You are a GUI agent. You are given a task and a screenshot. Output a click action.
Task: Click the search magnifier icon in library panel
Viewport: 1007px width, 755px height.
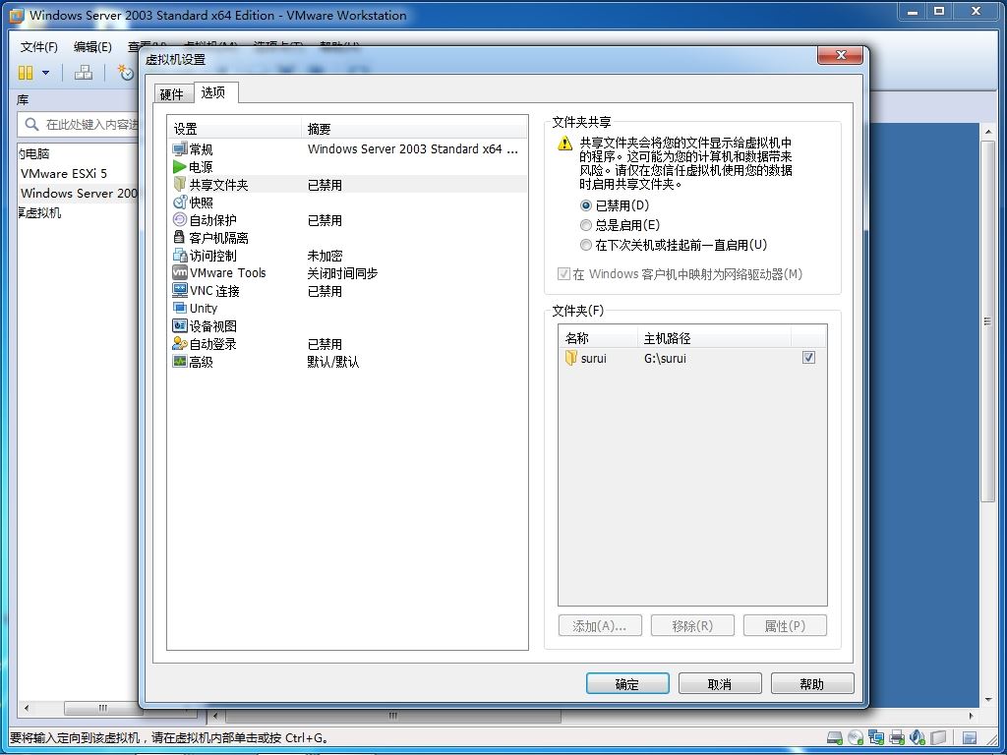30,124
